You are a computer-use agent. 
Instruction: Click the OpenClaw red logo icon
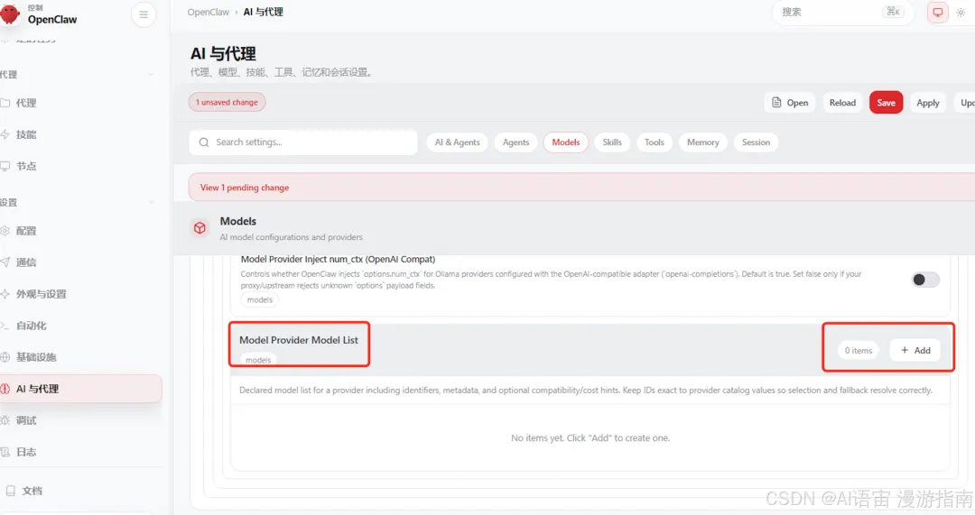click(9, 14)
